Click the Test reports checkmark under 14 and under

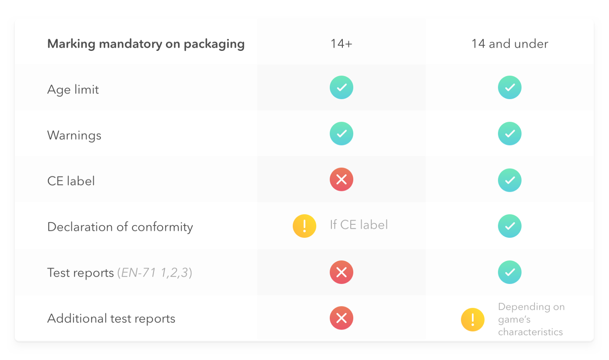[x=509, y=273]
